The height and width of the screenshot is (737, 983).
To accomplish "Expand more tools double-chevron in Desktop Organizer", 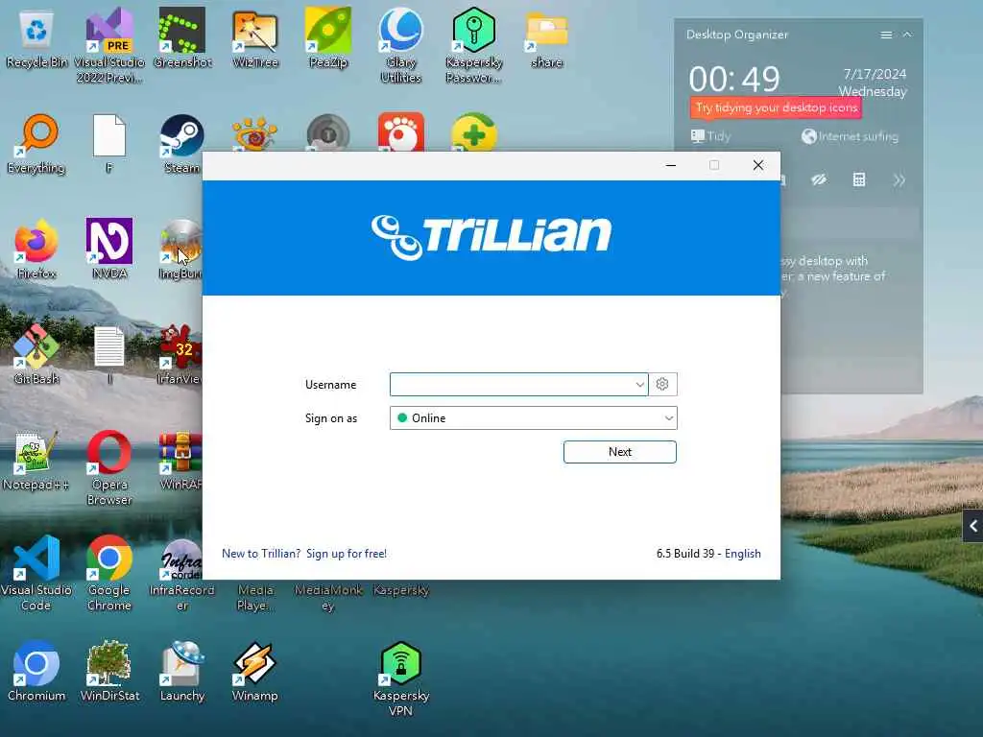I will 899,180.
